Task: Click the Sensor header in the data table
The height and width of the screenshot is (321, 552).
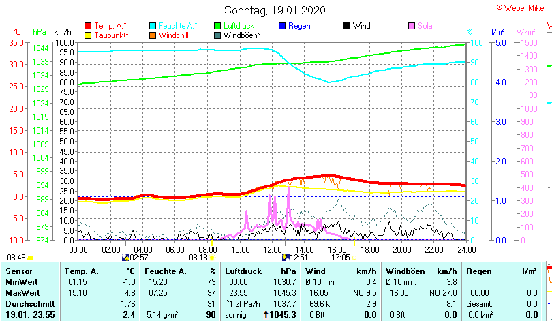Action: [x=19, y=271]
